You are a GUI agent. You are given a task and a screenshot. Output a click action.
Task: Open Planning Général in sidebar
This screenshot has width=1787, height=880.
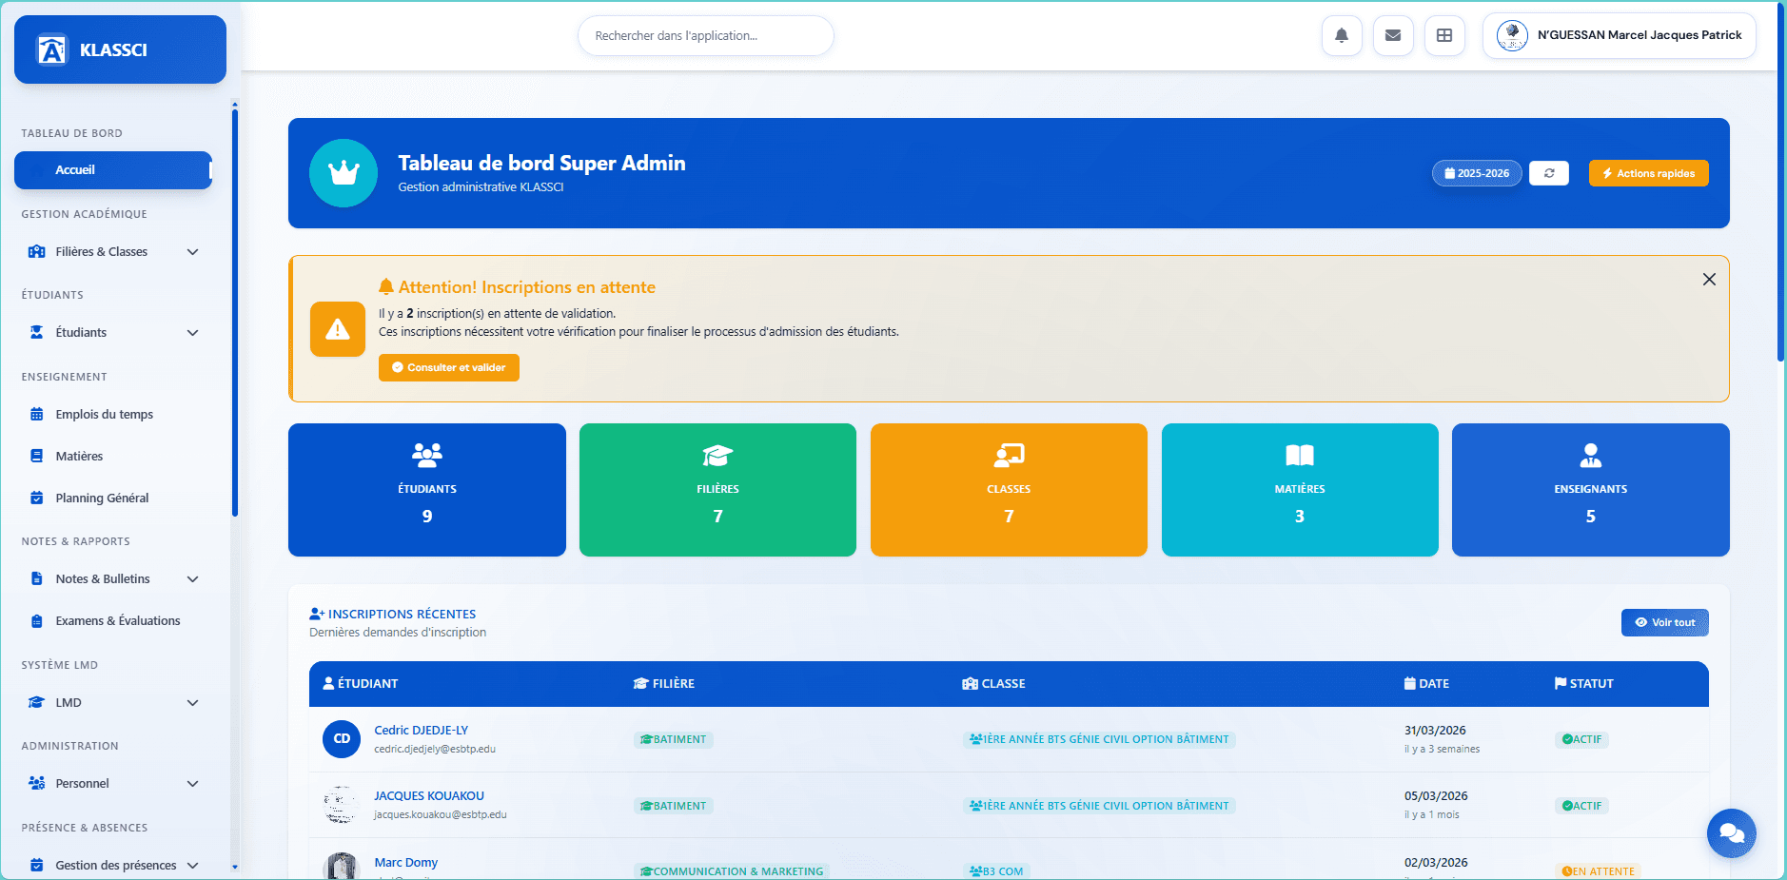(102, 499)
